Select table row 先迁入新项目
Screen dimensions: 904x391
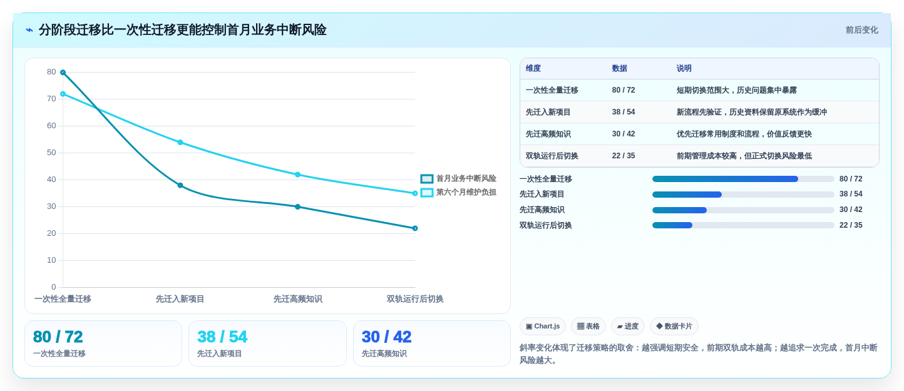pos(699,112)
